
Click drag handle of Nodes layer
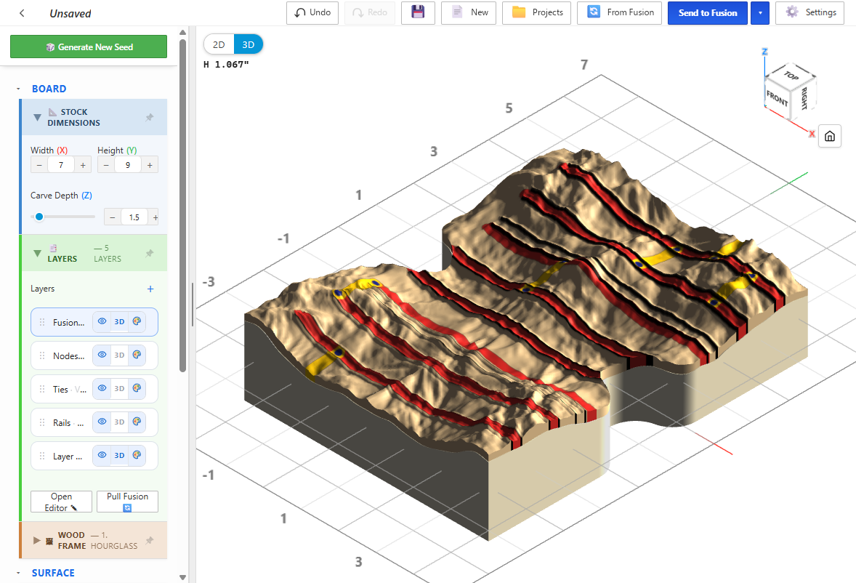coord(42,355)
